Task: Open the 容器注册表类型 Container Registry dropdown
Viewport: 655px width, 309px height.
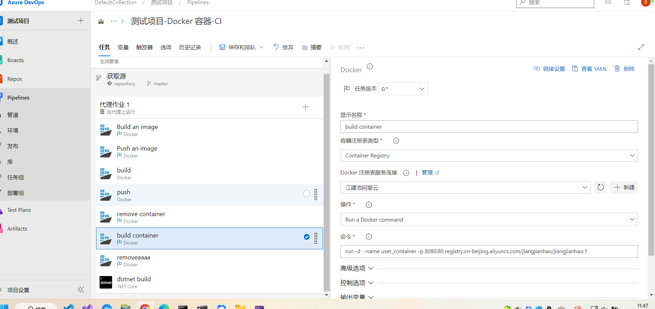Action: pos(489,155)
